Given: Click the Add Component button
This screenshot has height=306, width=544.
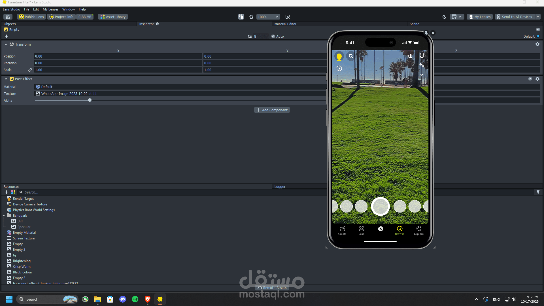Looking at the screenshot, I should (x=272, y=110).
